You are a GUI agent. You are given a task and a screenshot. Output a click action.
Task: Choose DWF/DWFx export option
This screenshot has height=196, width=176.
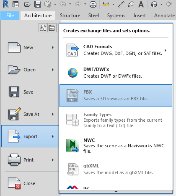coord(116,73)
